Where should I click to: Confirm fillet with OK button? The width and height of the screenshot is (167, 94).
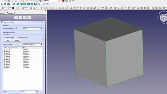pyautogui.click(x=18, y=18)
